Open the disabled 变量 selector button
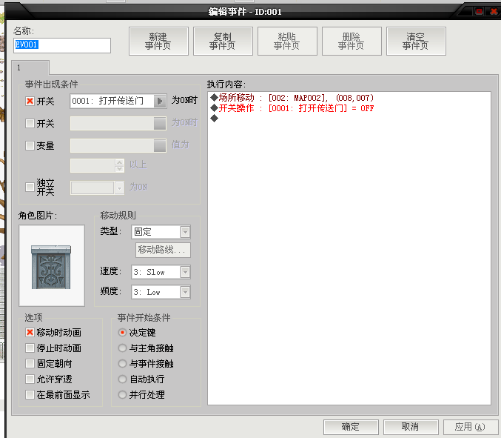This screenshot has height=438, width=501. [160, 145]
